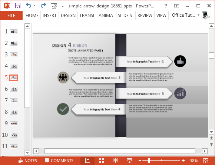Toggle Normal view button in status bar
The height and width of the screenshot is (165, 215).
(x=87, y=160)
